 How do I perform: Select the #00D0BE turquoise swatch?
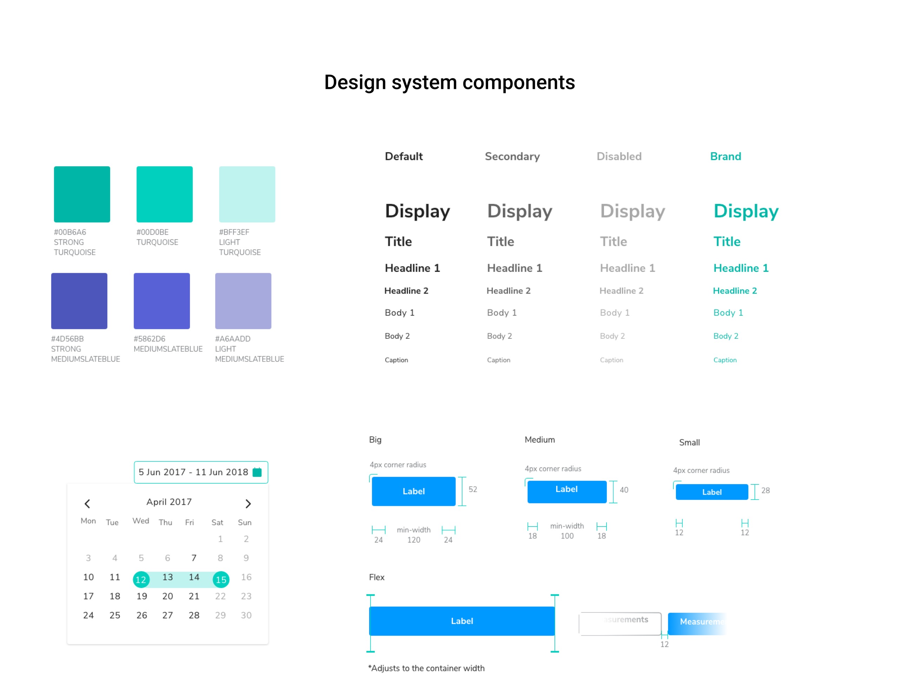click(164, 194)
